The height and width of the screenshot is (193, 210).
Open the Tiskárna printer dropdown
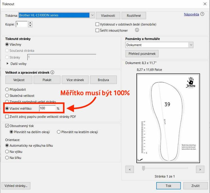click(92, 15)
